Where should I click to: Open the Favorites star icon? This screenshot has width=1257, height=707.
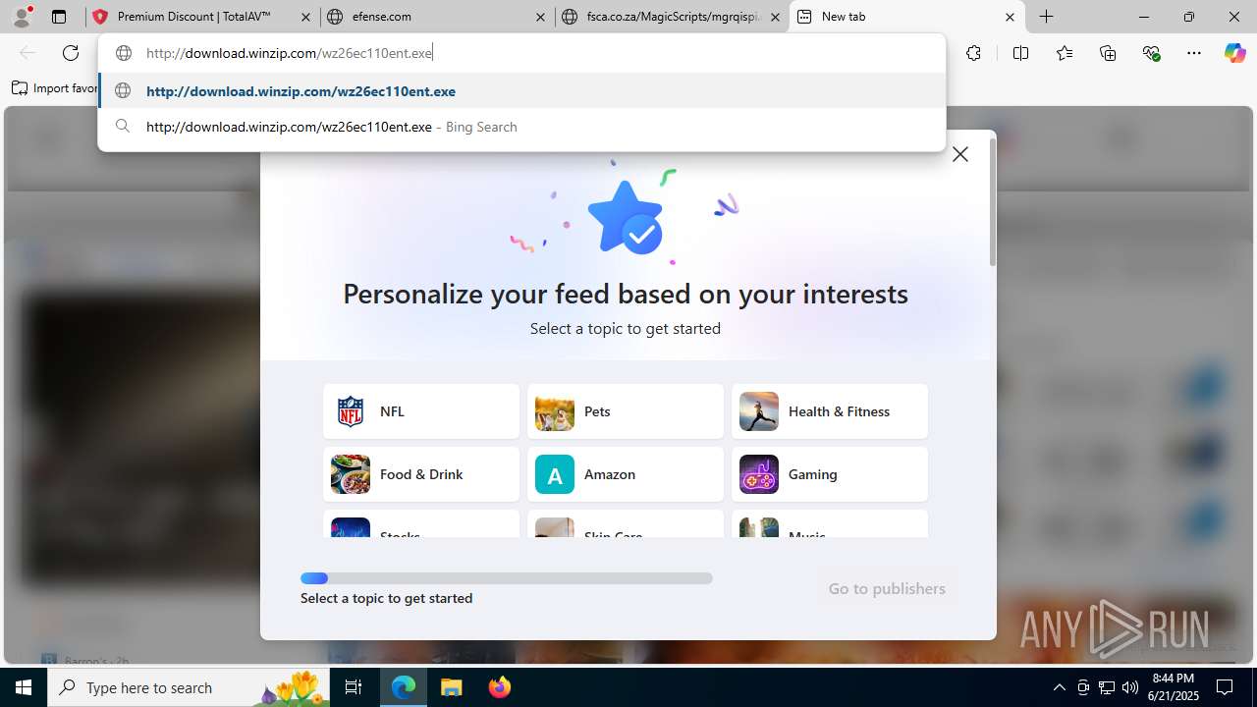pyautogui.click(x=1065, y=53)
